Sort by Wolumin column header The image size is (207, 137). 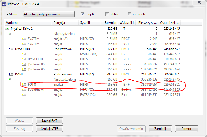pos(28,23)
